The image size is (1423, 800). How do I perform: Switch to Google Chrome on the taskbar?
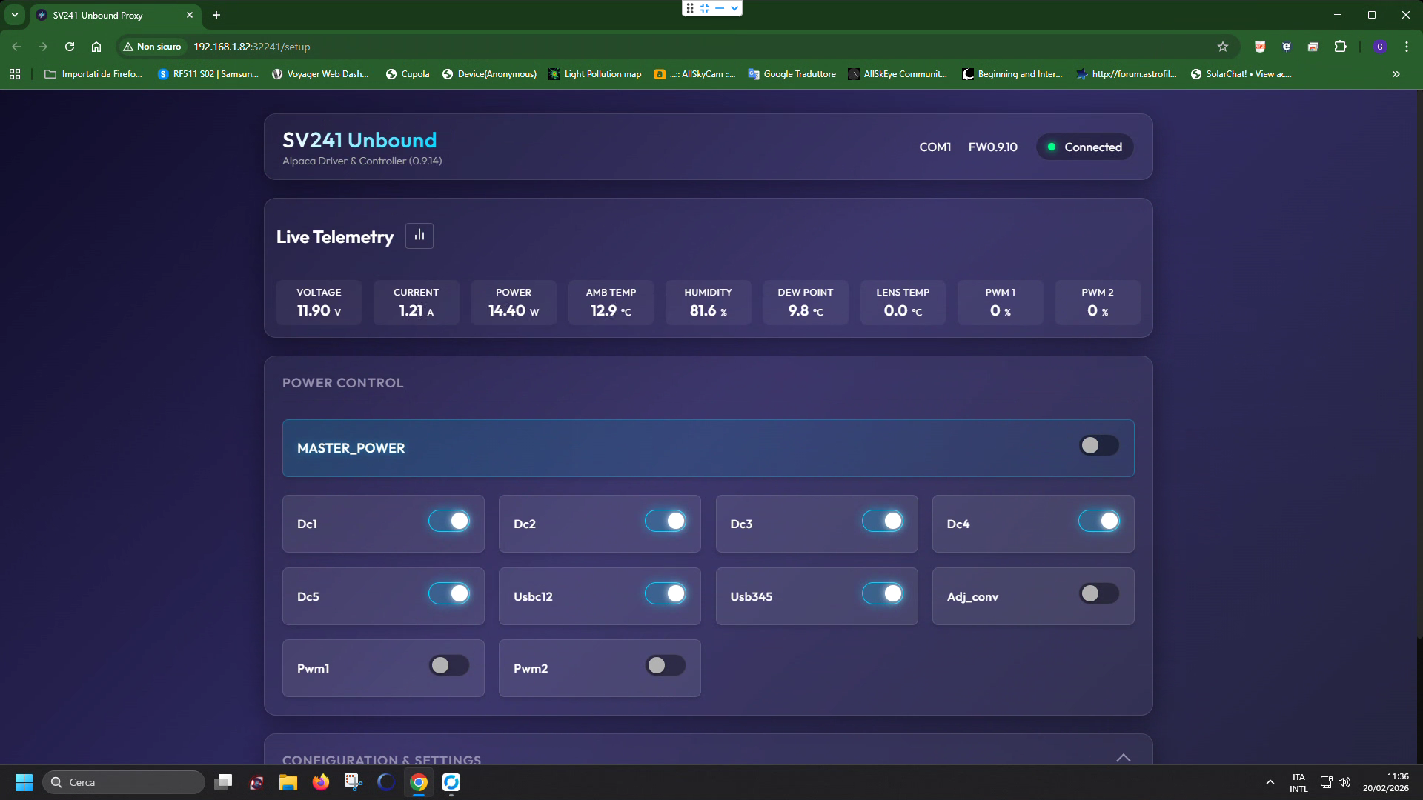(x=419, y=782)
